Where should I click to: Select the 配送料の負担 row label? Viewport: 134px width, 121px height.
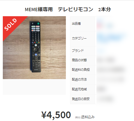pos(81,70)
